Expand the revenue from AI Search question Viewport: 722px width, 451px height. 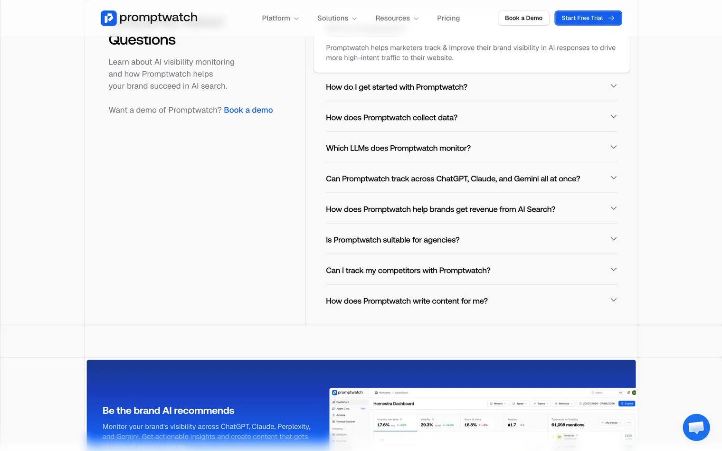(471, 209)
